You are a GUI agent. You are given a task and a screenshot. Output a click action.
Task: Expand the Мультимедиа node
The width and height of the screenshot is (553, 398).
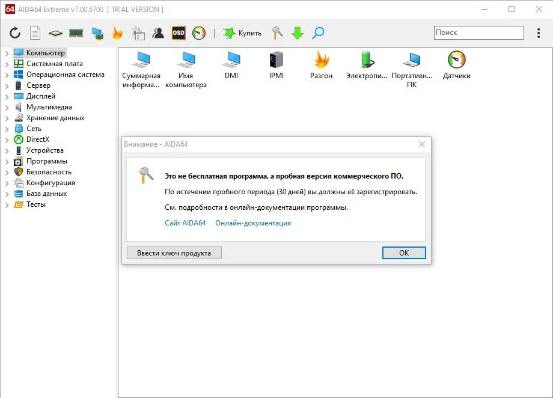(7, 108)
